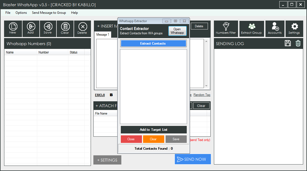The height and width of the screenshot is (171, 307).
Task: Click the Delete number X icon
Action: click(x=83, y=29)
